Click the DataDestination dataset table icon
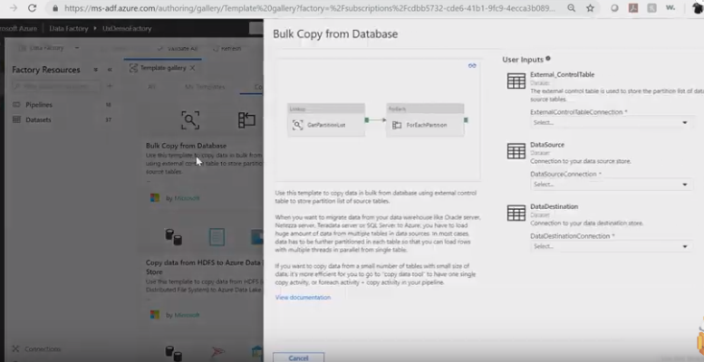 pyautogui.click(x=516, y=213)
